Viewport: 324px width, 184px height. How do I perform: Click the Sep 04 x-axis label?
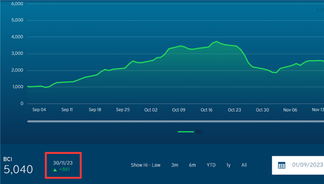click(x=39, y=110)
